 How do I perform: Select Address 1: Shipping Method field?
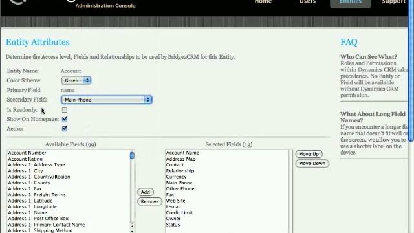pyautogui.click(x=69, y=230)
